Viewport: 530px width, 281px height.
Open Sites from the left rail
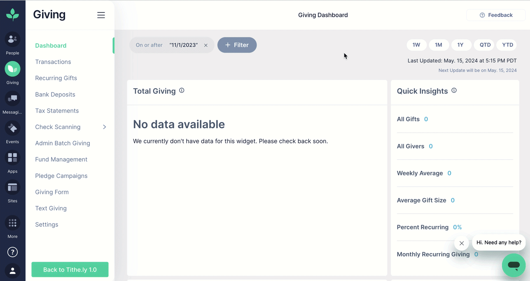(12, 187)
